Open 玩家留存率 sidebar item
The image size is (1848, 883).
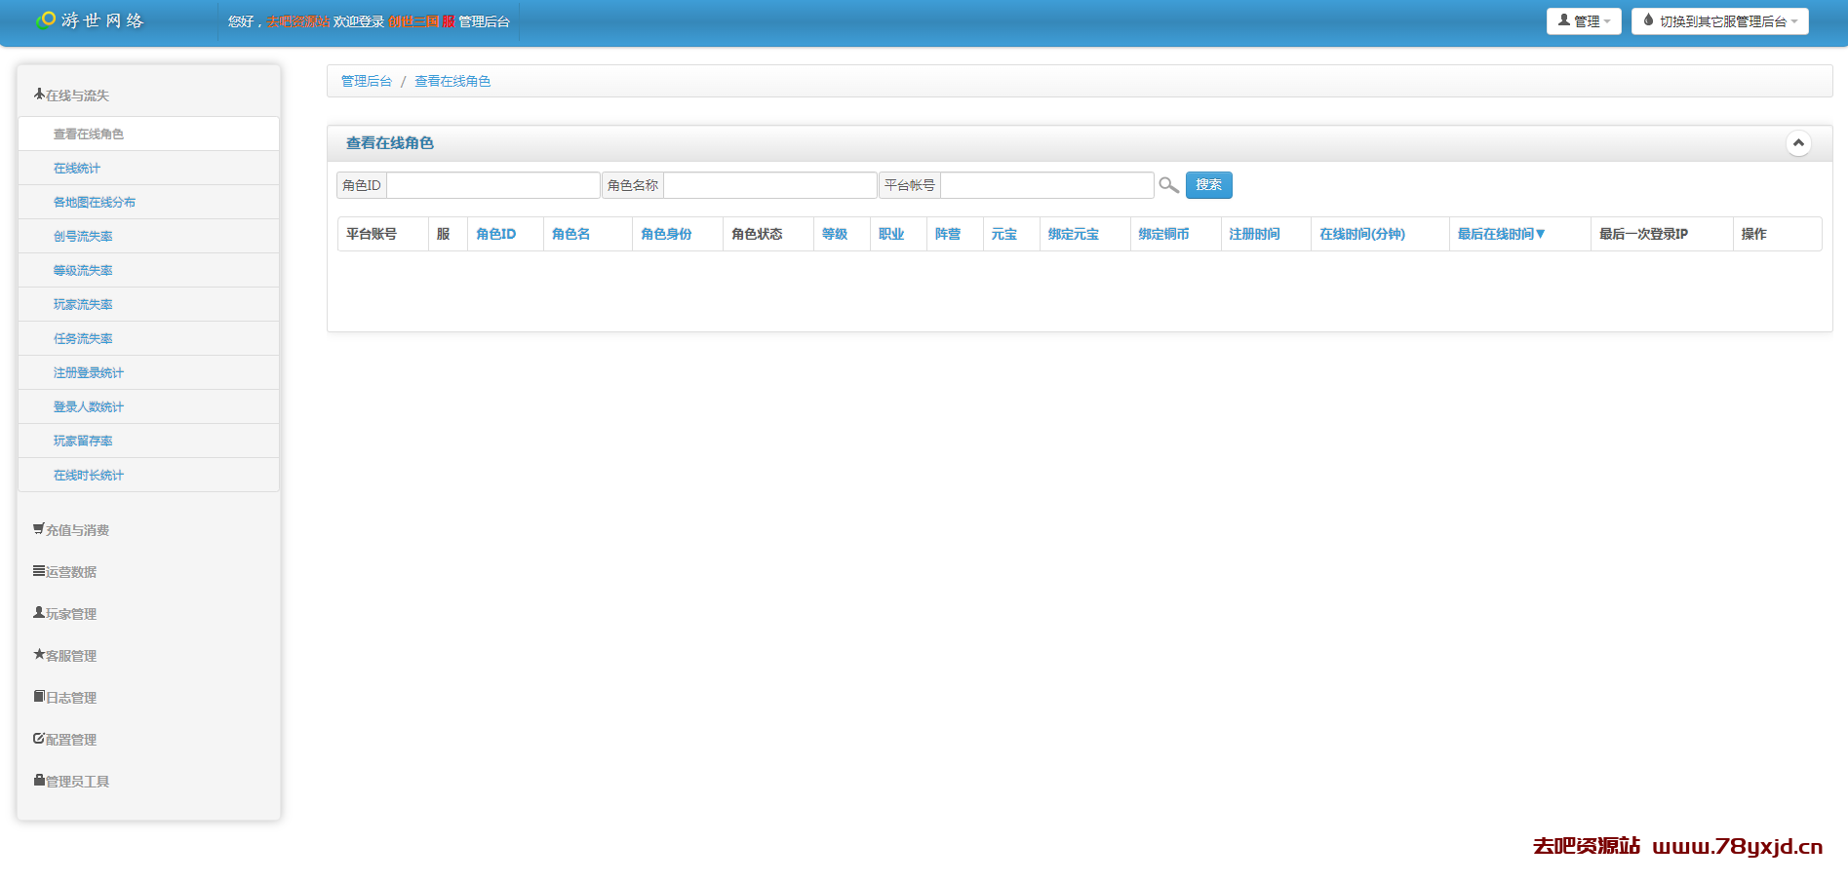[x=148, y=441]
